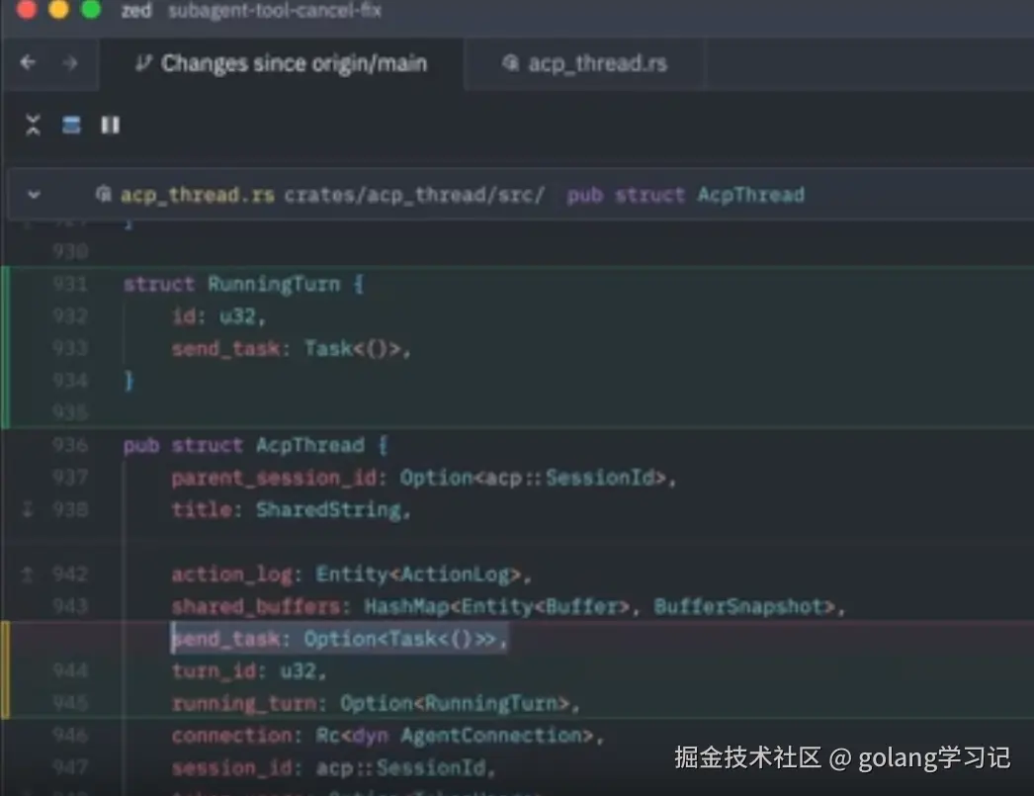The width and height of the screenshot is (1034, 796).
Task: Collapse the acp_thread.rs file section
Action: 34,195
